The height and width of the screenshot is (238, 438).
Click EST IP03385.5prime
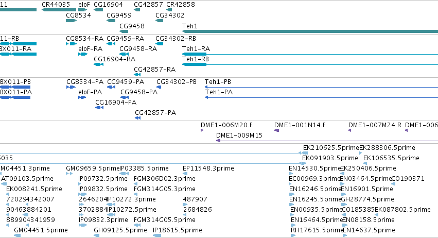pyautogui.click(x=145, y=168)
